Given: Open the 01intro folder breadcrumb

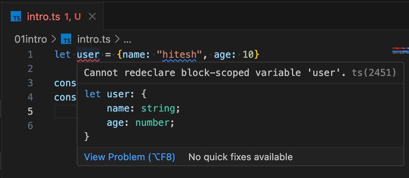Looking at the screenshot, I should 31,40.
